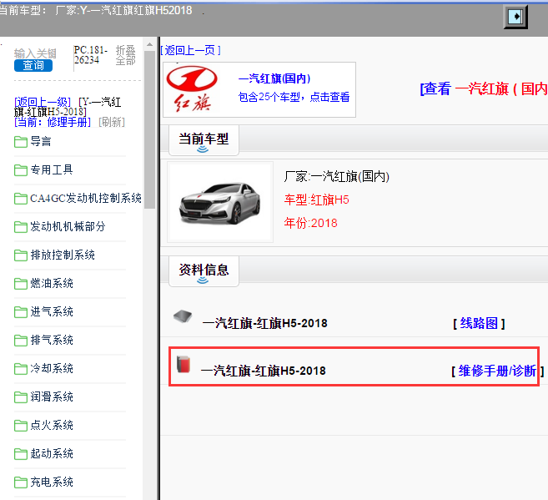
Task: Click the gray wiring diagram chip icon
Action: pos(183,316)
